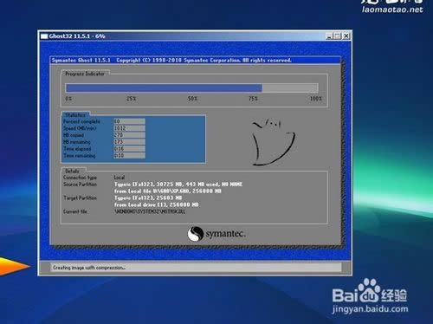433x324 pixels.
Task: Click the 'from Local file' source line
Action: click(x=168, y=191)
